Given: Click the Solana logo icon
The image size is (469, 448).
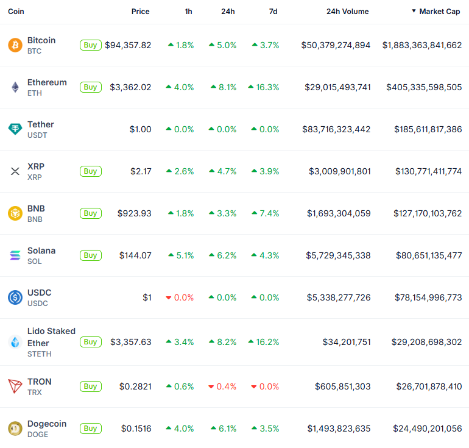Looking at the screenshot, I should [x=15, y=255].
